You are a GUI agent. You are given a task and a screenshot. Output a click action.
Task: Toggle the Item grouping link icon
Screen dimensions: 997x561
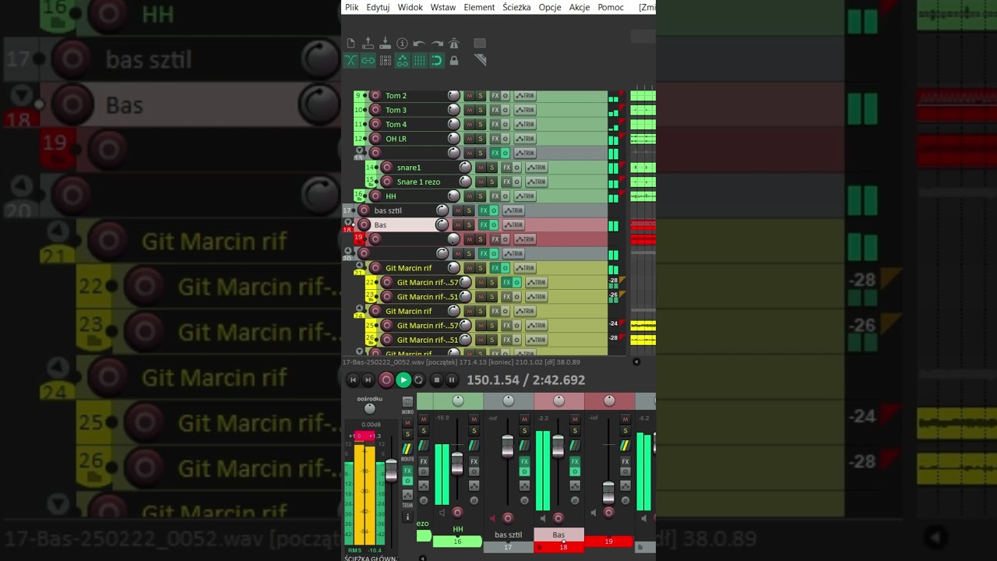pos(368,60)
